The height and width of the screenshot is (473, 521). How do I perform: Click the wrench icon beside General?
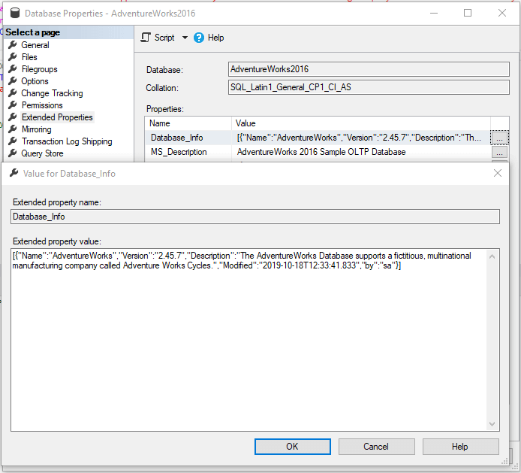13,44
